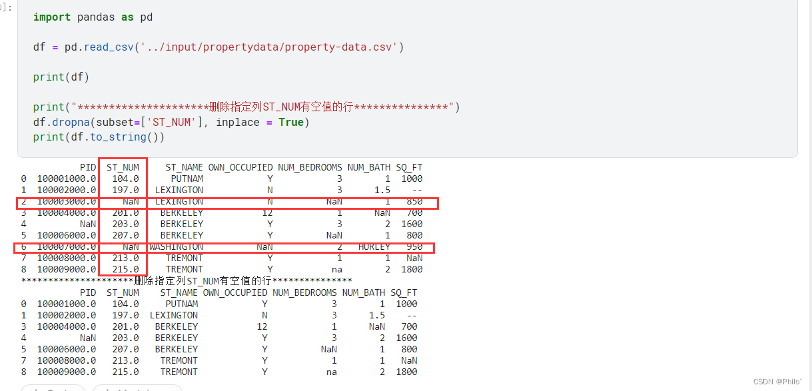Select the 12 OWN_OCCUPIED value in second table
This screenshot has width=812, height=391.
click(x=262, y=326)
